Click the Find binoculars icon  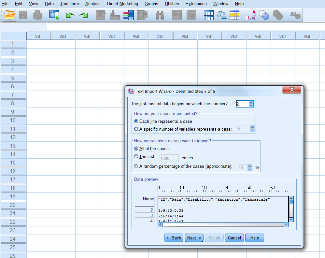[x=160, y=15]
